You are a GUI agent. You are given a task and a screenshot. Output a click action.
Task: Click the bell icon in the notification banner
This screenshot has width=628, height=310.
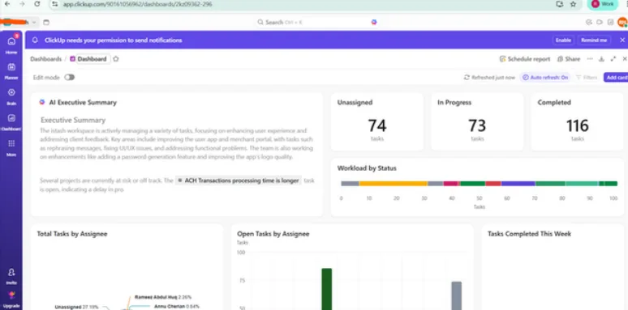[35, 40]
